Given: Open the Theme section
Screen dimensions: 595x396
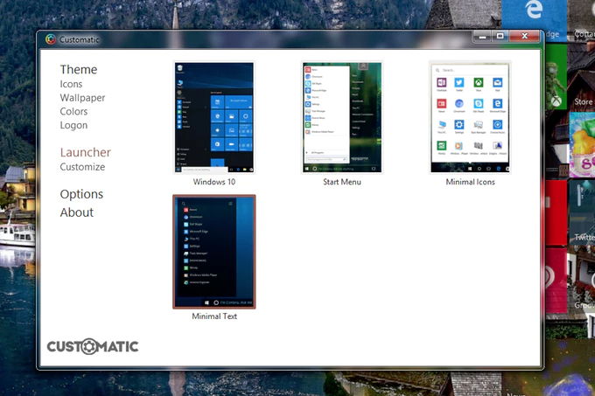Looking at the screenshot, I should click(79, 70).
